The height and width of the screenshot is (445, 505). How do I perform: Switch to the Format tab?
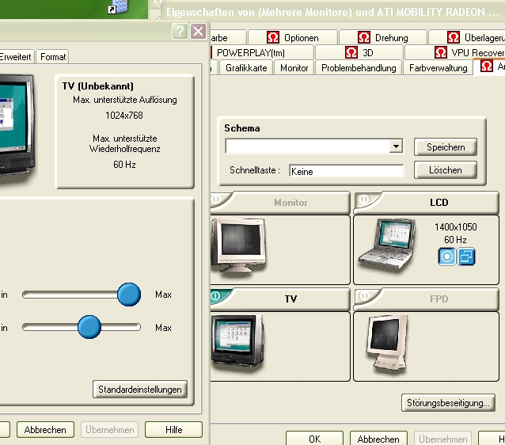[x=53, y=57]
